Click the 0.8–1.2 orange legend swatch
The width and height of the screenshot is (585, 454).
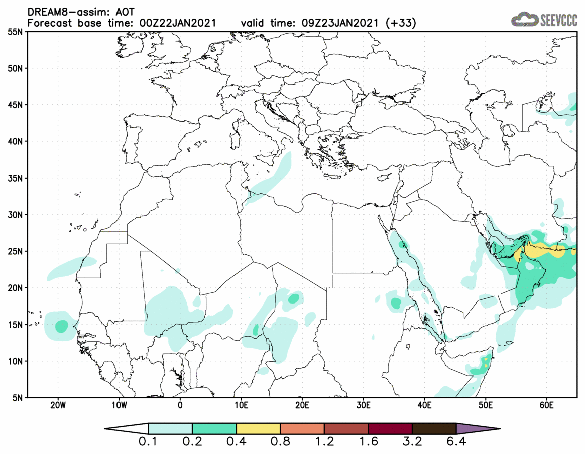(302, 428)
